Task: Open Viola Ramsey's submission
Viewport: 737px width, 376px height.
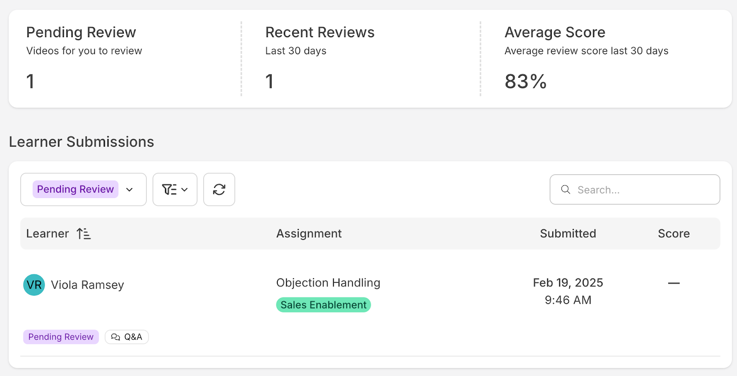Action: 88,285
